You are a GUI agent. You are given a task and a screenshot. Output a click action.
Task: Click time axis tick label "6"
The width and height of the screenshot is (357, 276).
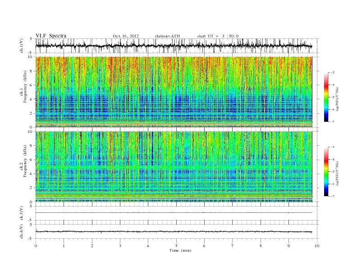(205, 246)
